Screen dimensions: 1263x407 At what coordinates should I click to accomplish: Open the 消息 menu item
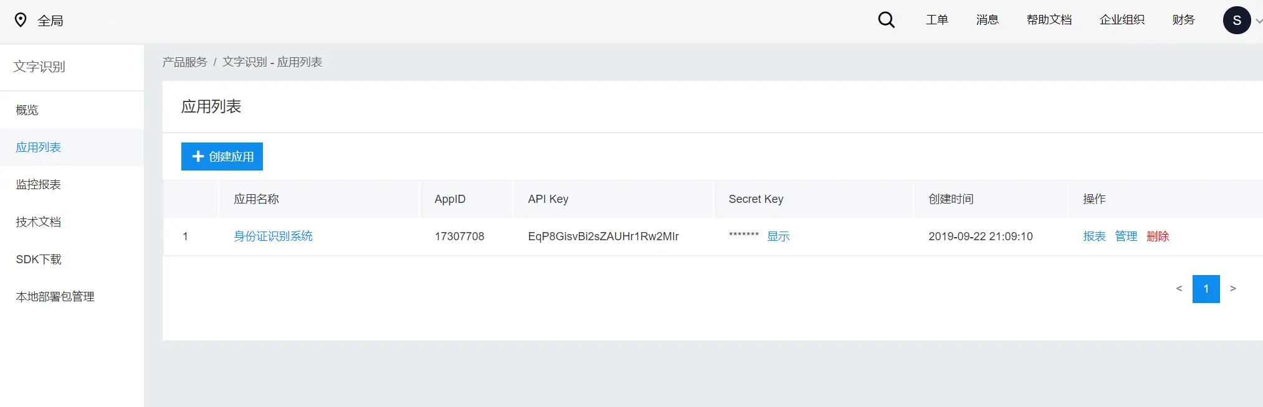coord(987,20)
